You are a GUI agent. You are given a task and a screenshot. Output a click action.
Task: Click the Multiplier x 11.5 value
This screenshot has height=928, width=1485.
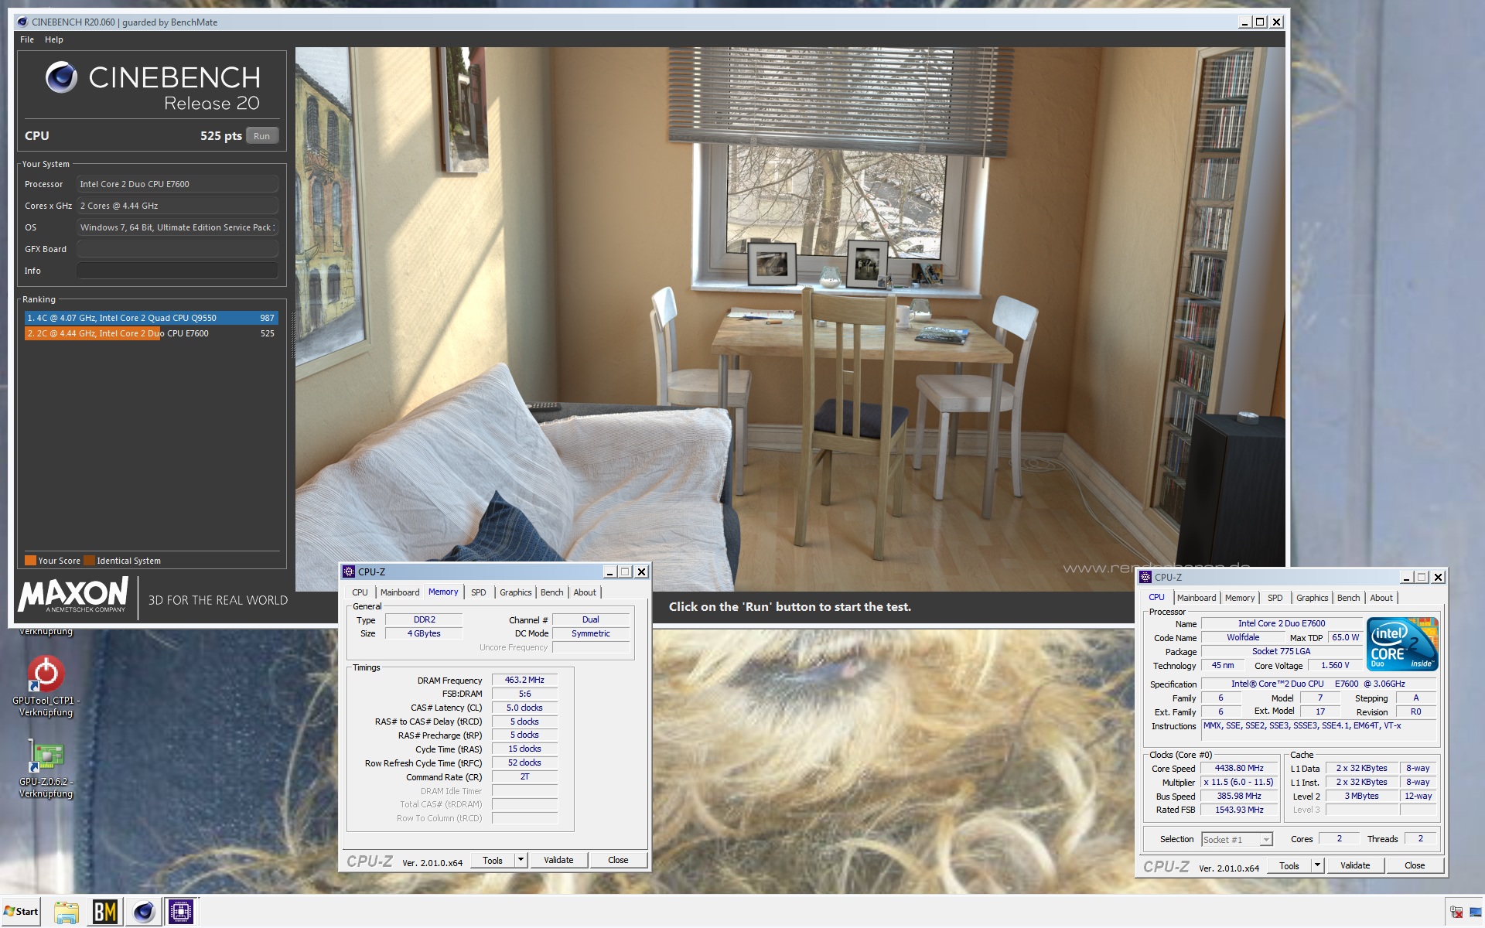click(x=1239, y=782)
